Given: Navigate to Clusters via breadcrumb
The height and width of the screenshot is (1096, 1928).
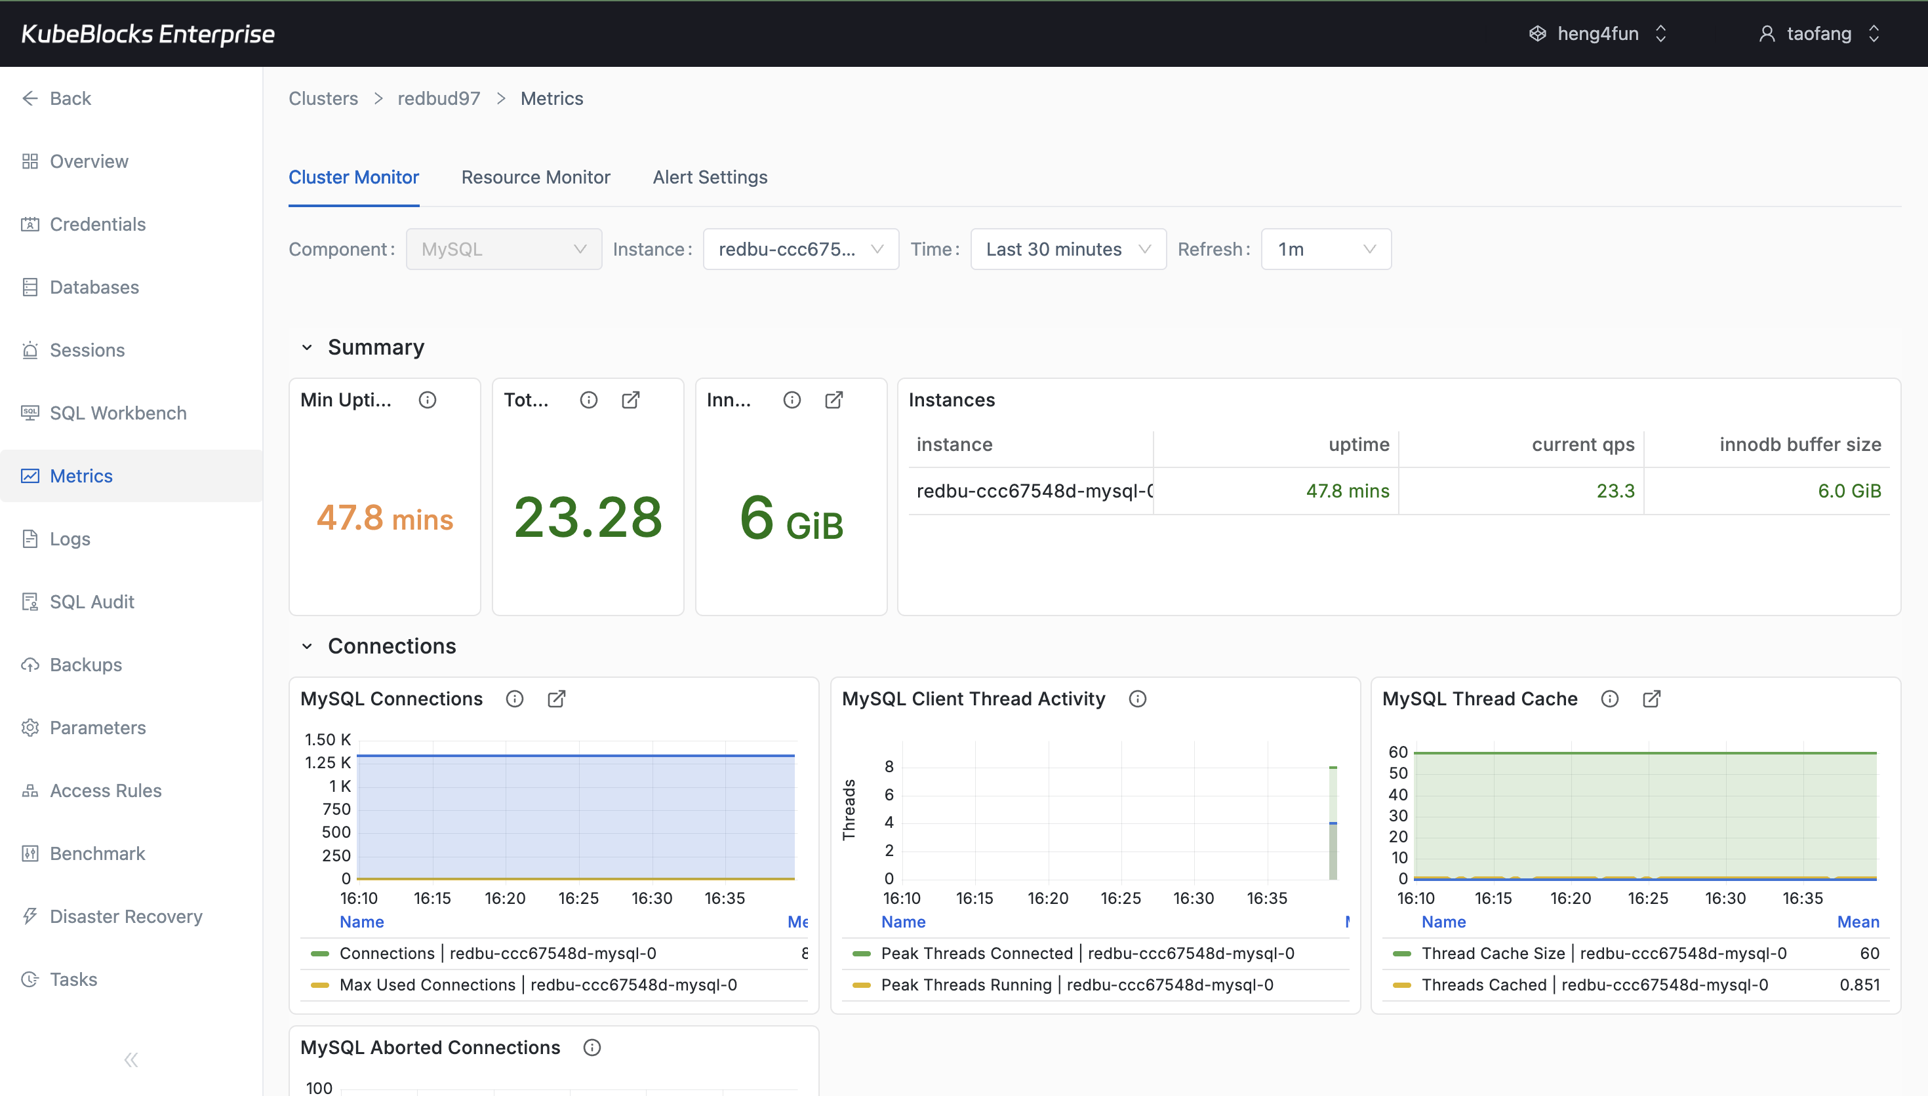Looking at the screenshot, I should point(323,98).
